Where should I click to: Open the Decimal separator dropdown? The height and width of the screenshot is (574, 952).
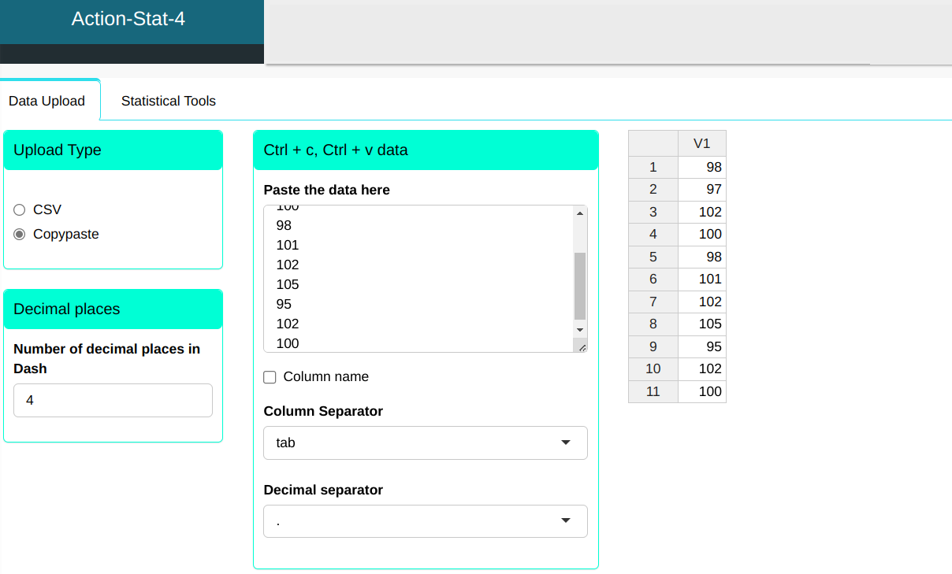[425, 521]
